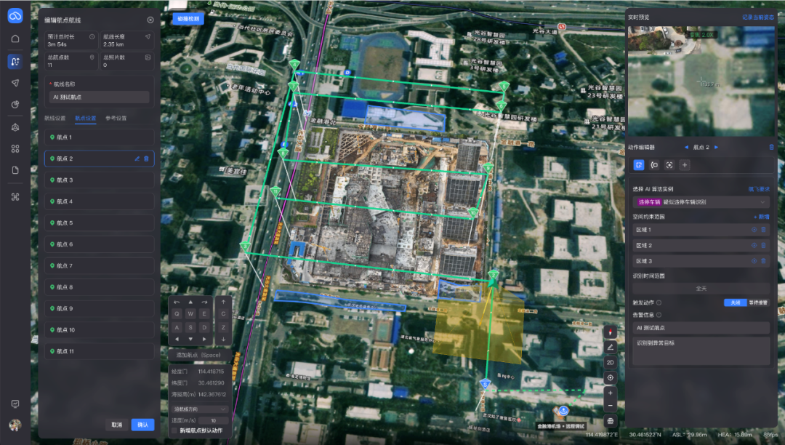Locate 区域 2 with target icon
The image size is (785, 445).
754,245
